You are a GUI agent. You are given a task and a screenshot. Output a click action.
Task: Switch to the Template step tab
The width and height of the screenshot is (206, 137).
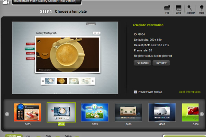14,136
